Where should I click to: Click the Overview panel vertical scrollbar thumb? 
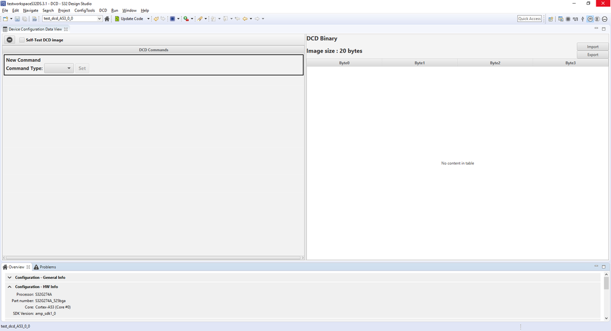tap(606, 283)
